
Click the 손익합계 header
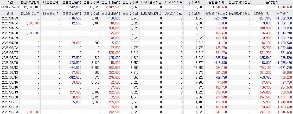coord(272,2)
